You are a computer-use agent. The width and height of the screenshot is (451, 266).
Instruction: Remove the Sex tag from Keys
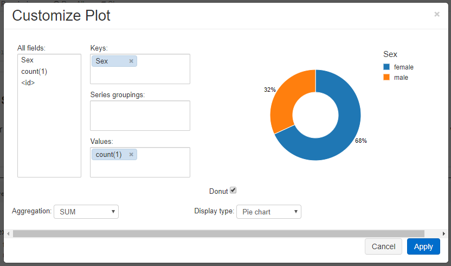coord(131,61)
